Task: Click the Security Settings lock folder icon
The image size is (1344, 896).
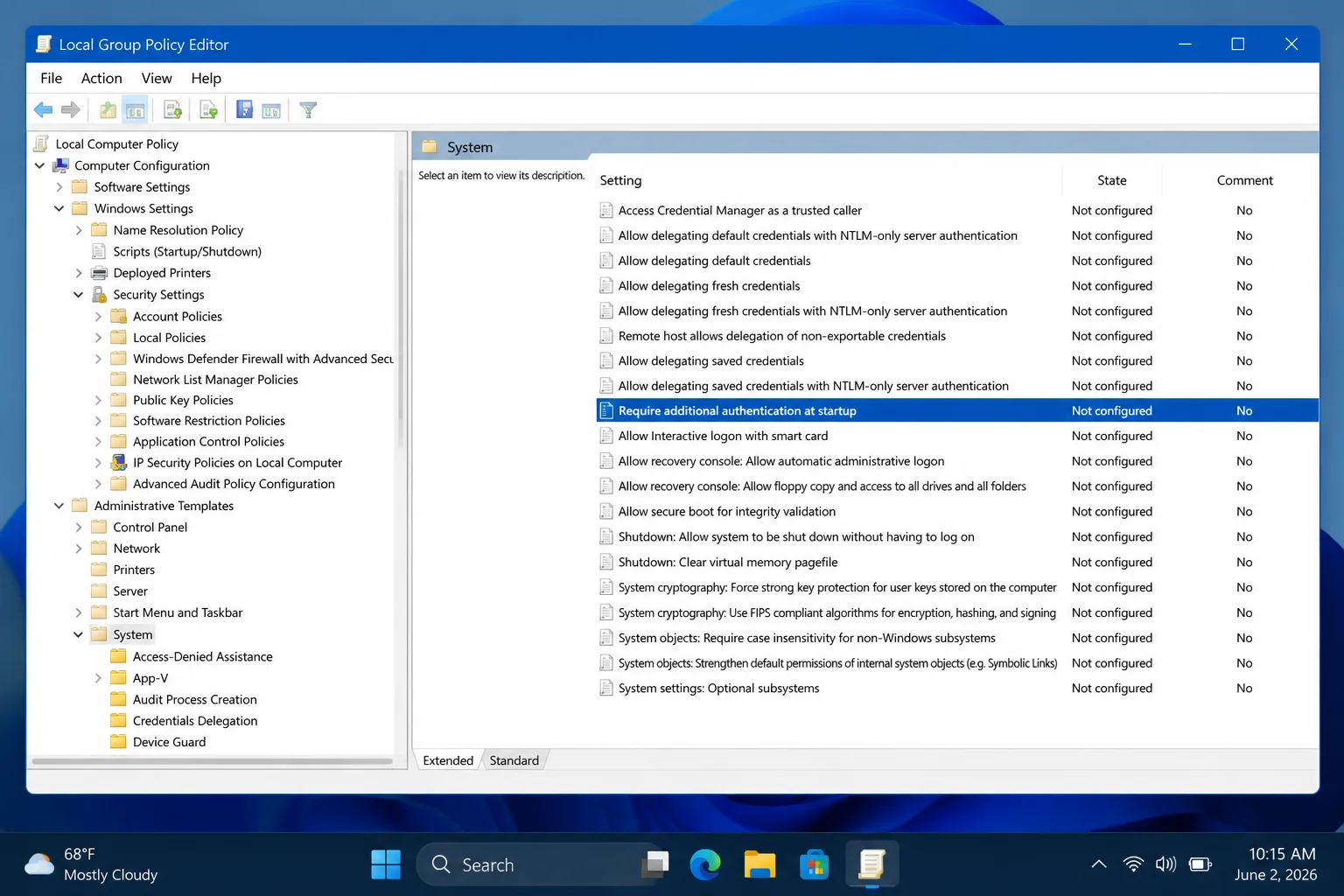Action: click(100, 295)
